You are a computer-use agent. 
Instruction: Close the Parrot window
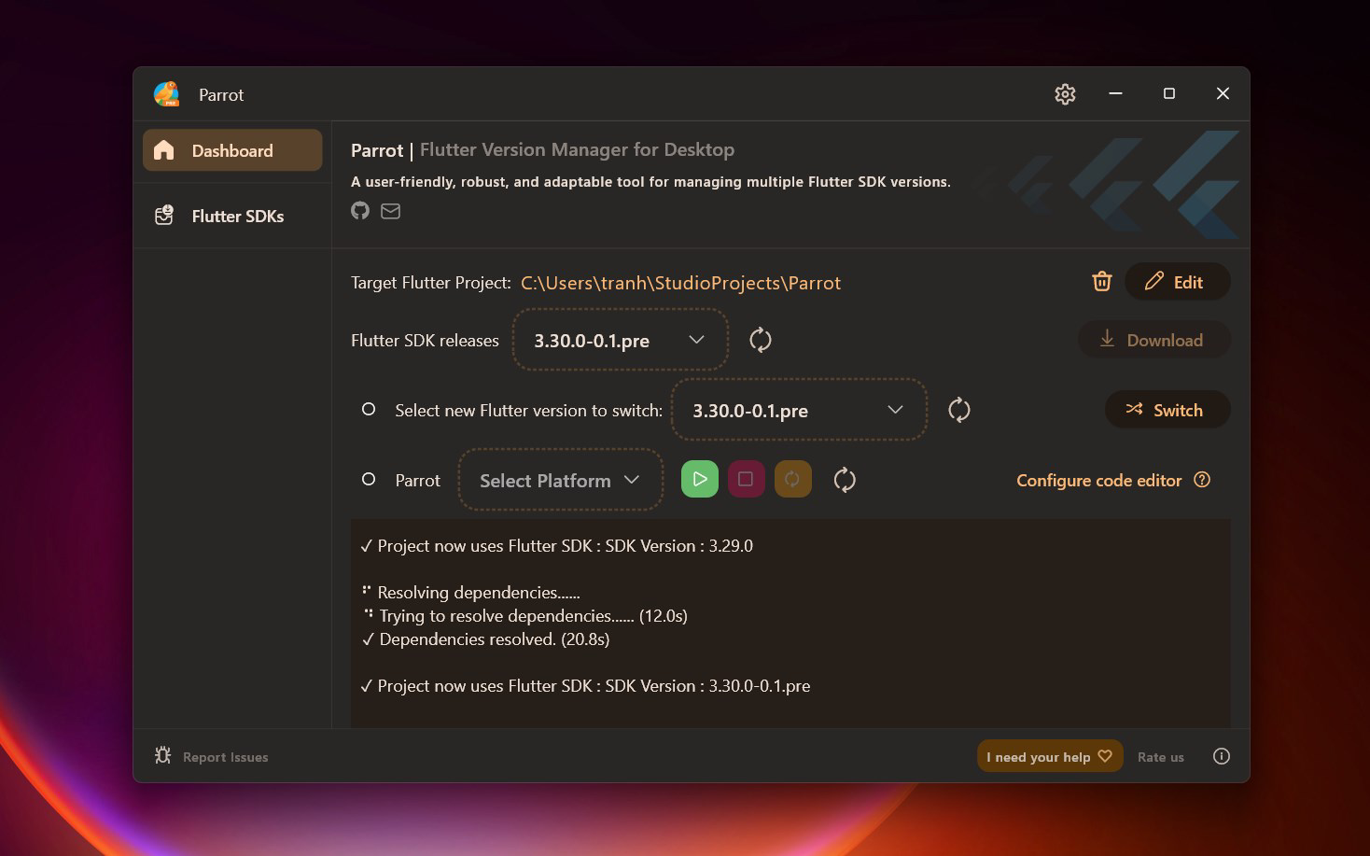(1223, 93)
